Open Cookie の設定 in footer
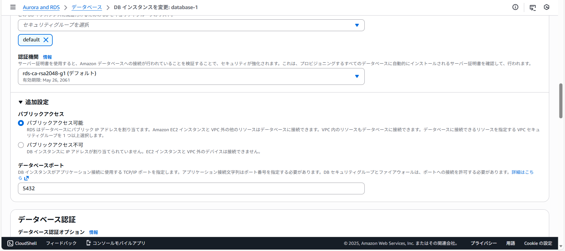Screen dimensions: 565x251 tap(538, 243)
